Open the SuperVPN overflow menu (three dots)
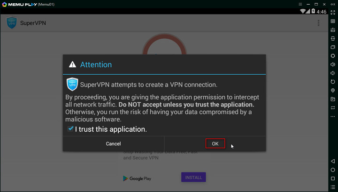Screen dimensions: 338x192 [318, 23]
